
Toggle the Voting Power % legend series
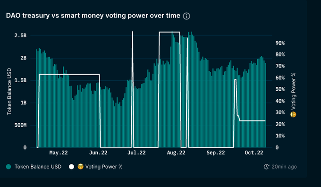pyautogui.click(x=96, y=167)
